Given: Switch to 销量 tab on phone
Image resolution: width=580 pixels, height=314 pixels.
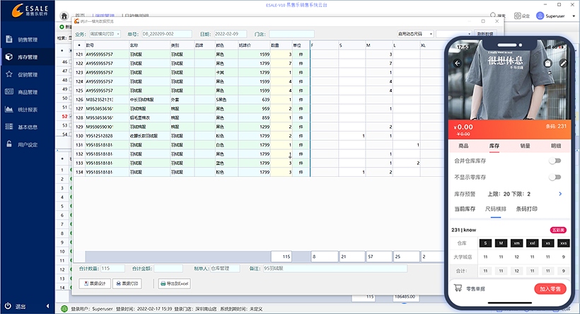Looking at the screenshot, I should coord(525,145).
